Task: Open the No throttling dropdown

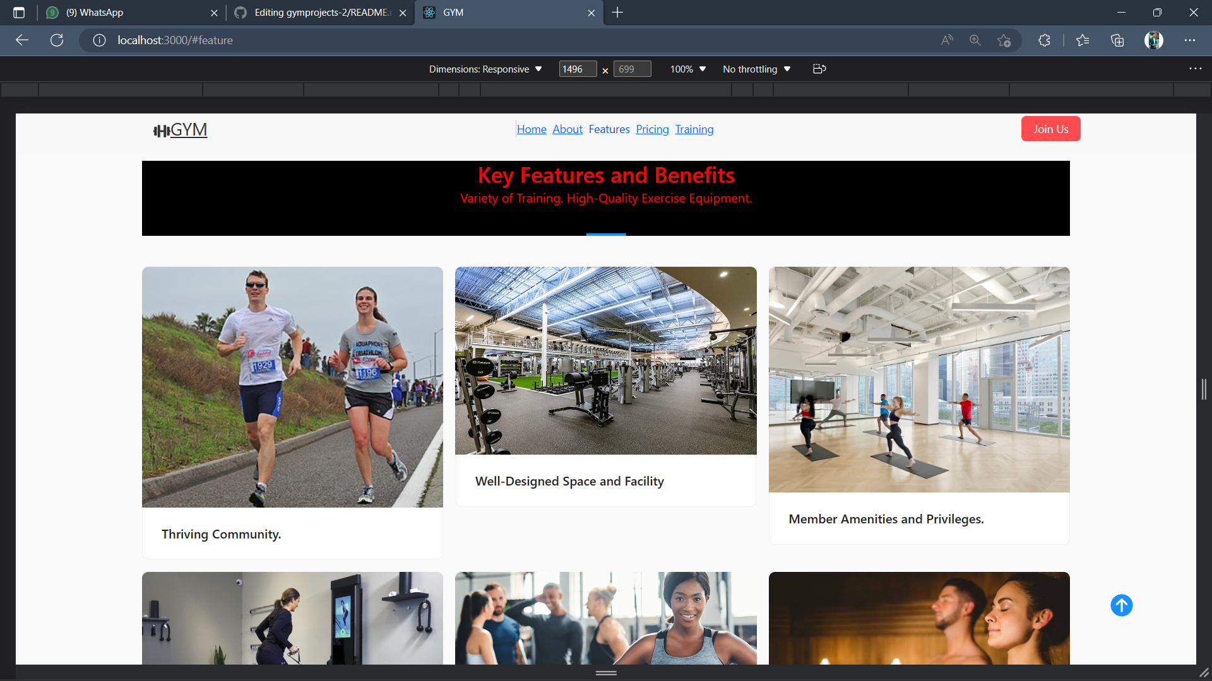Action: click(x=756, y=69)
